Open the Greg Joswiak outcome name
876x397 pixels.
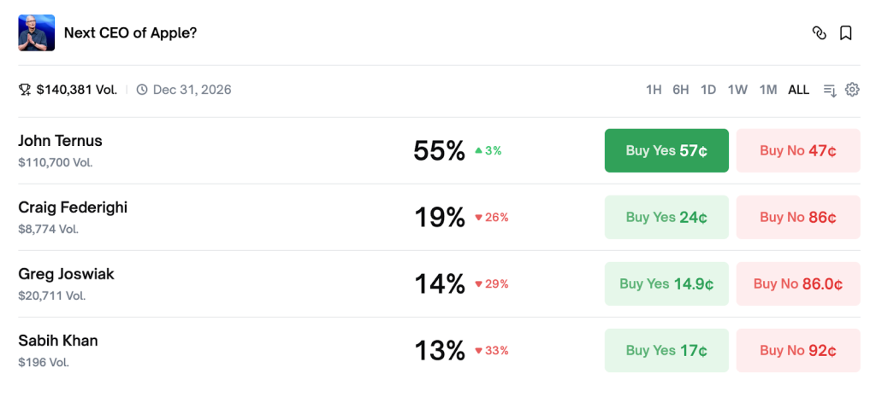[66, 274]
